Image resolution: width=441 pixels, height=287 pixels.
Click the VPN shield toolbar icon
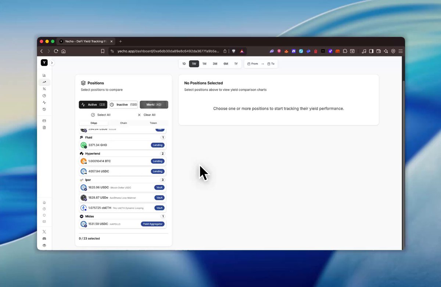click(x=393, y=51)
